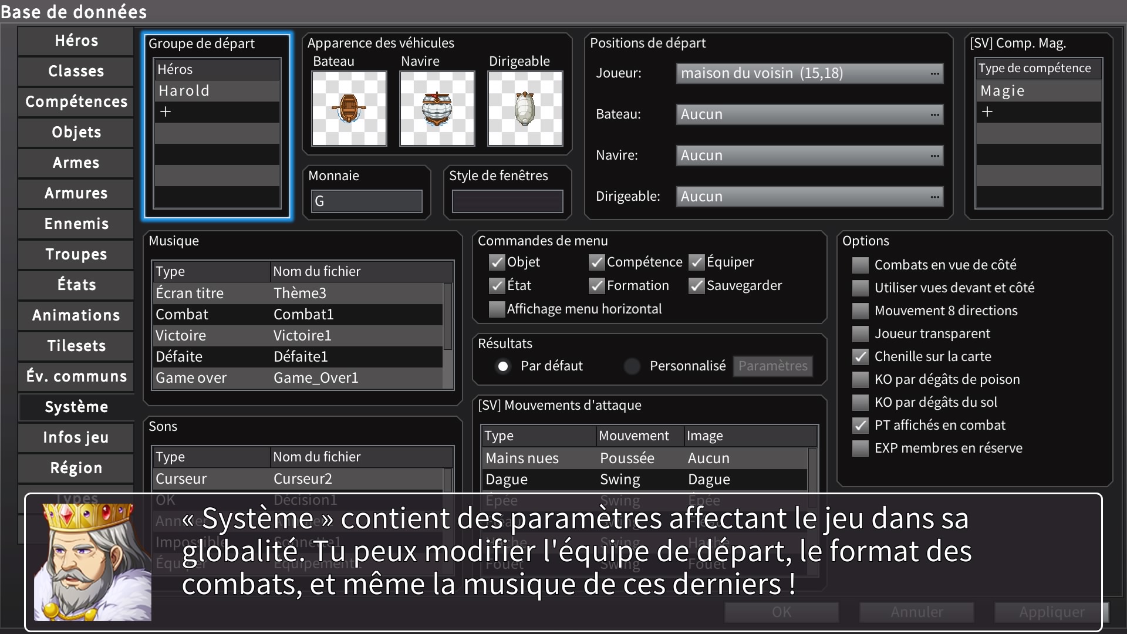Select the Écran titre music row

coord(298,293)
